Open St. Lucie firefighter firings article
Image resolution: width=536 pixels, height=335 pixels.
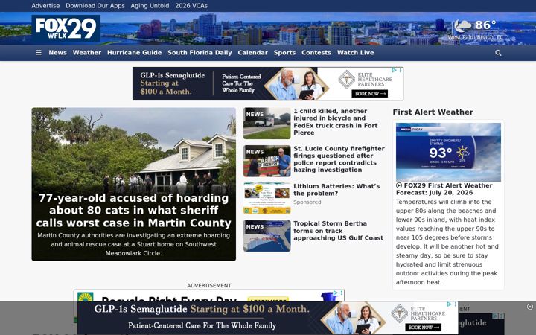click(339, 159)
